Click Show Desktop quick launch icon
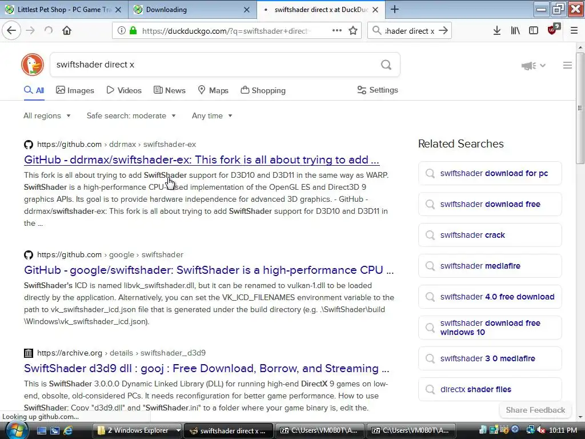Image resolution: width=585 pixels, height=439 pixels. (41, 430)
